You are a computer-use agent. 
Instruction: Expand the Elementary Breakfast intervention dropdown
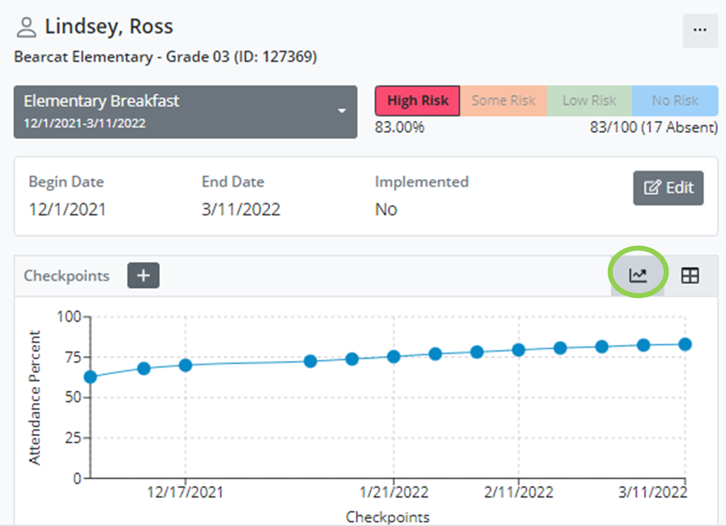[185, 112]
